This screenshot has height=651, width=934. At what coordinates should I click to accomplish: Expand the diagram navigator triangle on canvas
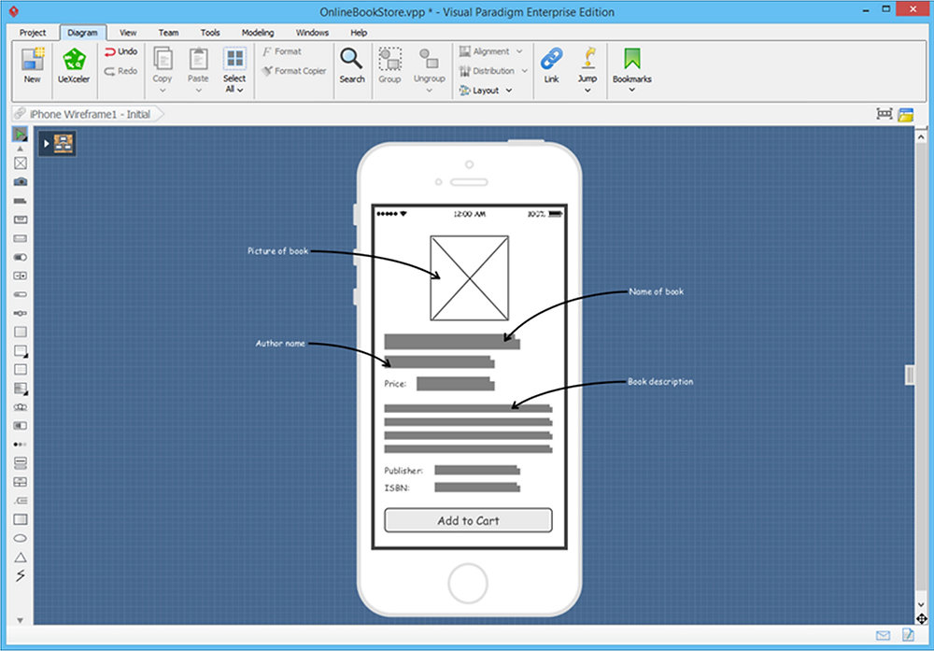coord(46,144)
